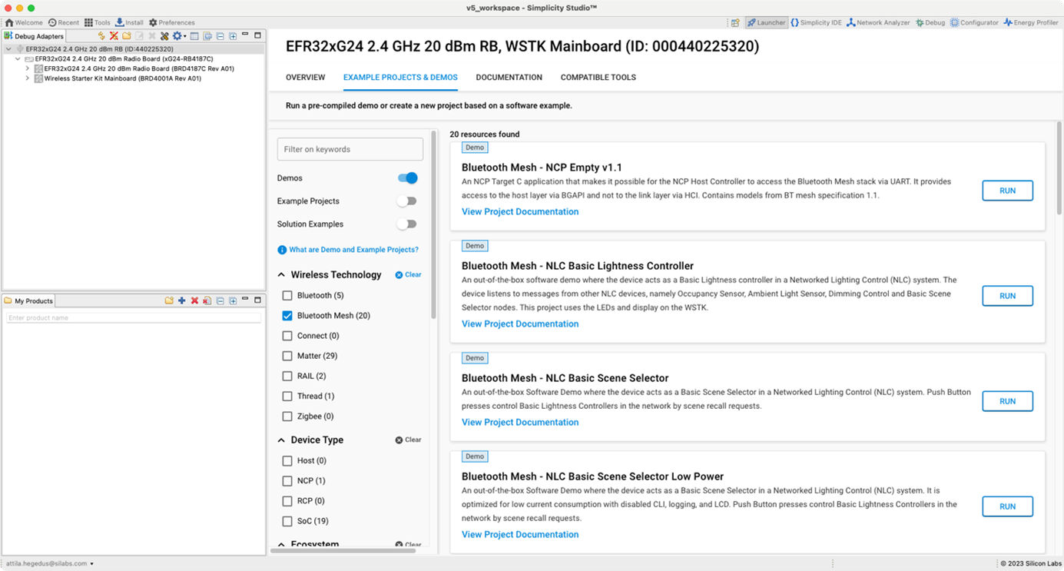Check the Matter (29) filter
Viewport: 1064px width, 571px height.
pyautogui.click(x=287, y=356)
